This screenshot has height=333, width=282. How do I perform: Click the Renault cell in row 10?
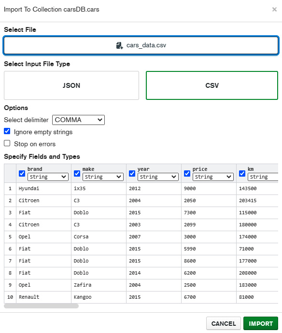tap(43, 297)
